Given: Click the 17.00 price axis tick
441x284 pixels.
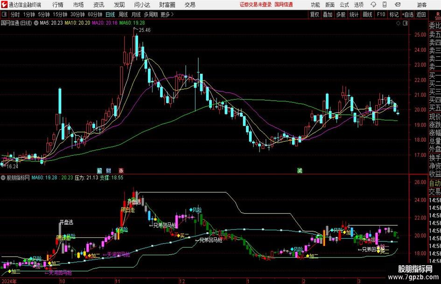Looking at the screenshot, I should tap(420, 155).
